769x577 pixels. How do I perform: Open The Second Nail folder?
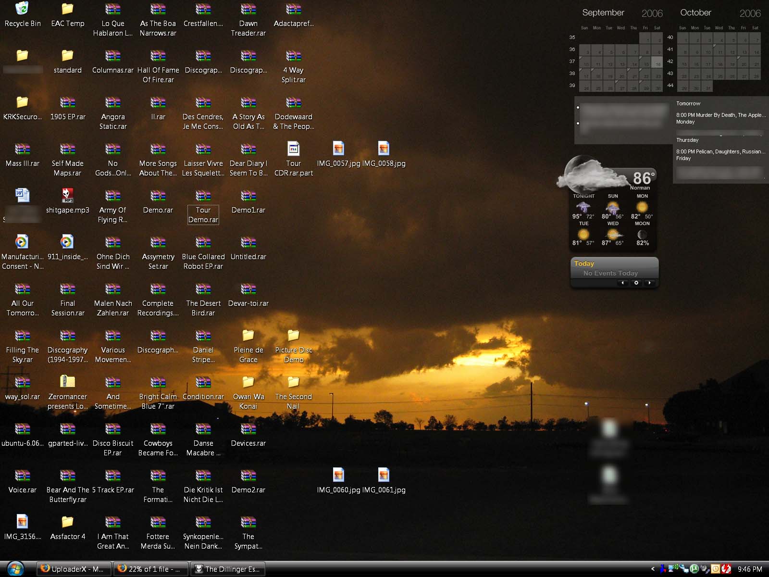click(x=293, y=392)
